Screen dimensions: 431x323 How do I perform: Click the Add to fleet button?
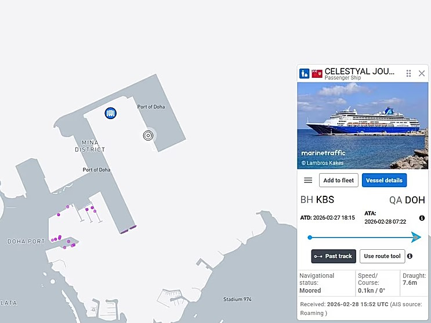[x=338, y=181]
